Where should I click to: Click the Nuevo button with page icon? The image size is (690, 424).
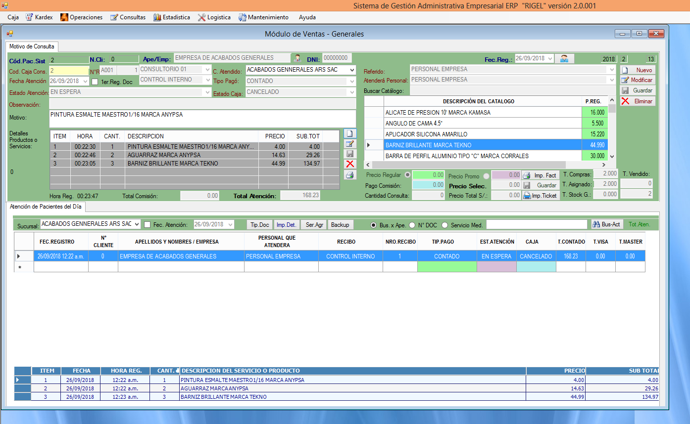tap(638, 70)
